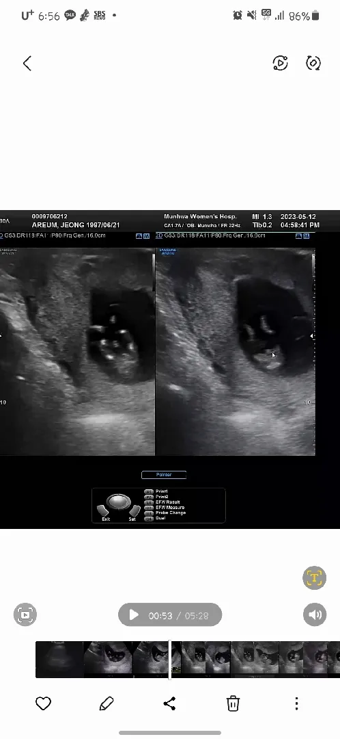The image size is (340, 739).
Task: Tap the 'MI 1.3' value in the video header
Action: [x=262, y=217]
